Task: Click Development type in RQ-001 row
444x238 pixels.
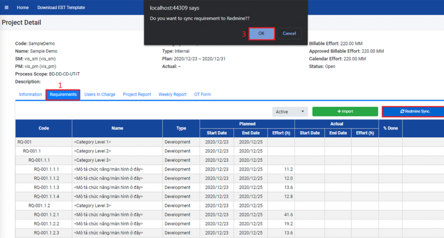Action: tap(177, 142)
